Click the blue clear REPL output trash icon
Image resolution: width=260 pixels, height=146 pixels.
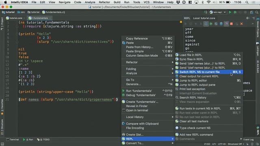221,24
